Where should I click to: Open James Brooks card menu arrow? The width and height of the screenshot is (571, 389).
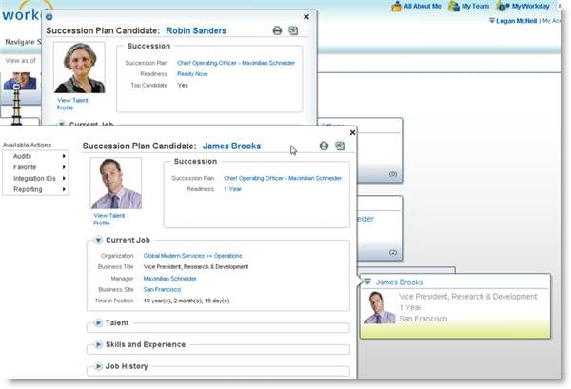(367, 282)
